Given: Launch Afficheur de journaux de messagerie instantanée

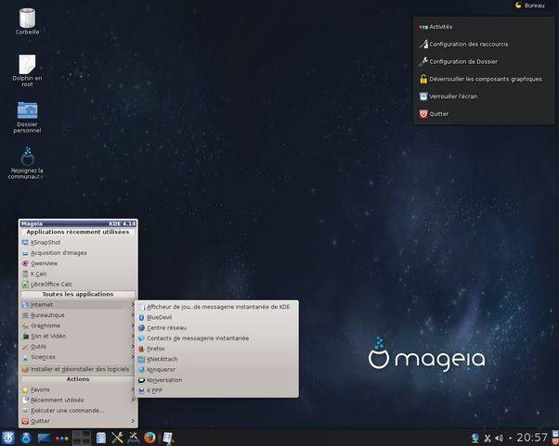Looking at the screenshot, I should point(216,307).
